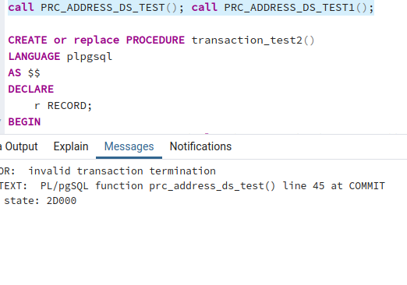This screenshot has width=407, height=285.
Task: Click the invalid transaction termination error text
Action: pos(122,171)
